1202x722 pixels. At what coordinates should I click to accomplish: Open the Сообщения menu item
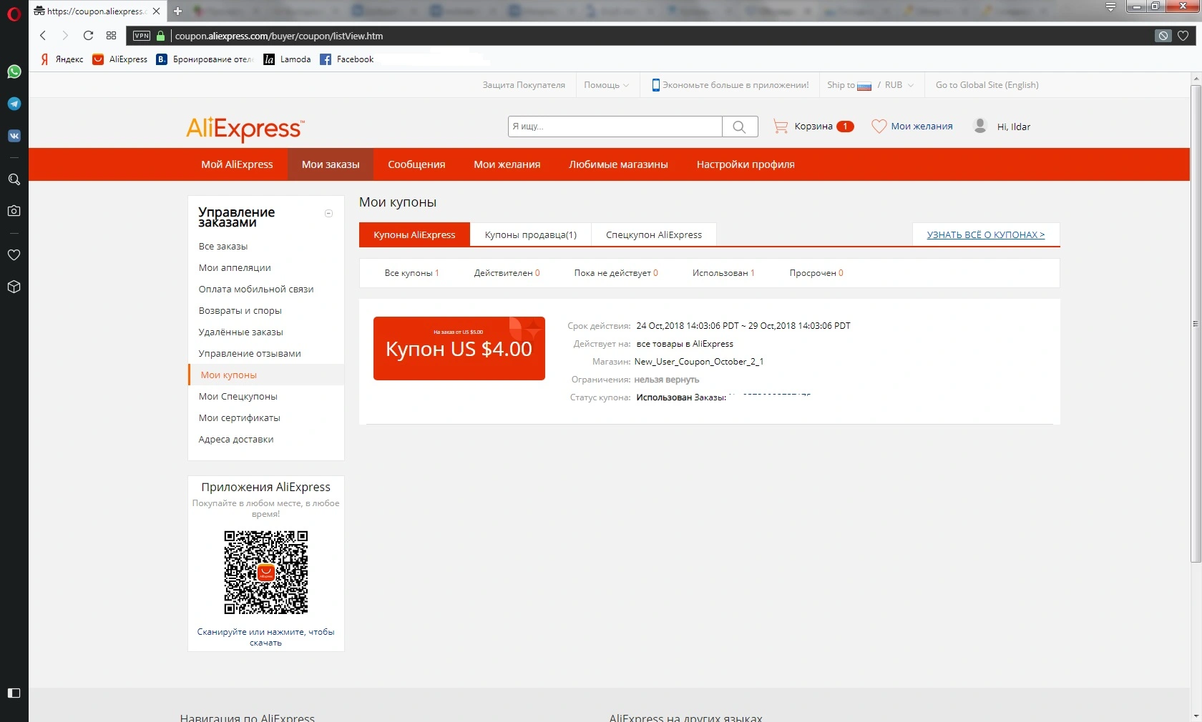tap(416, 164)
